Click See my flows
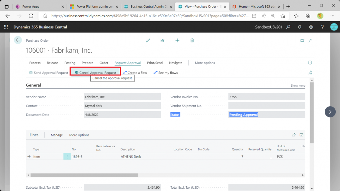This screenshot has height=191, width=340. click(x=165, y=72)
